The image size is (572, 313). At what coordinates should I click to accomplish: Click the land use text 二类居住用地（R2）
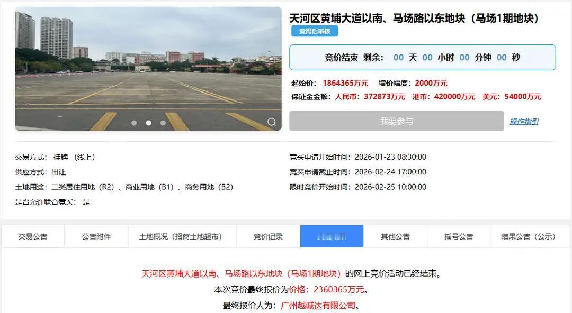(x=83, y=187)
